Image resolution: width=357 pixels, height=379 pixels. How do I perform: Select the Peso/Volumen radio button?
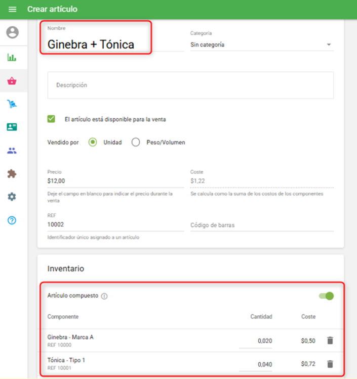tap(136, 143)
